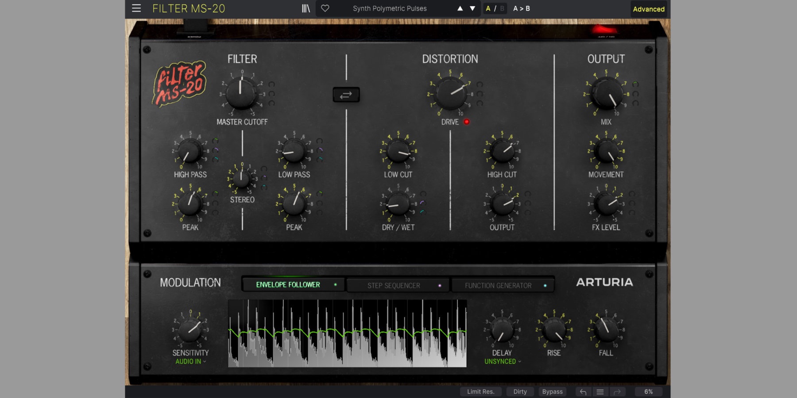
Task: Click the redo arrow in status bar
Action: 617,392
